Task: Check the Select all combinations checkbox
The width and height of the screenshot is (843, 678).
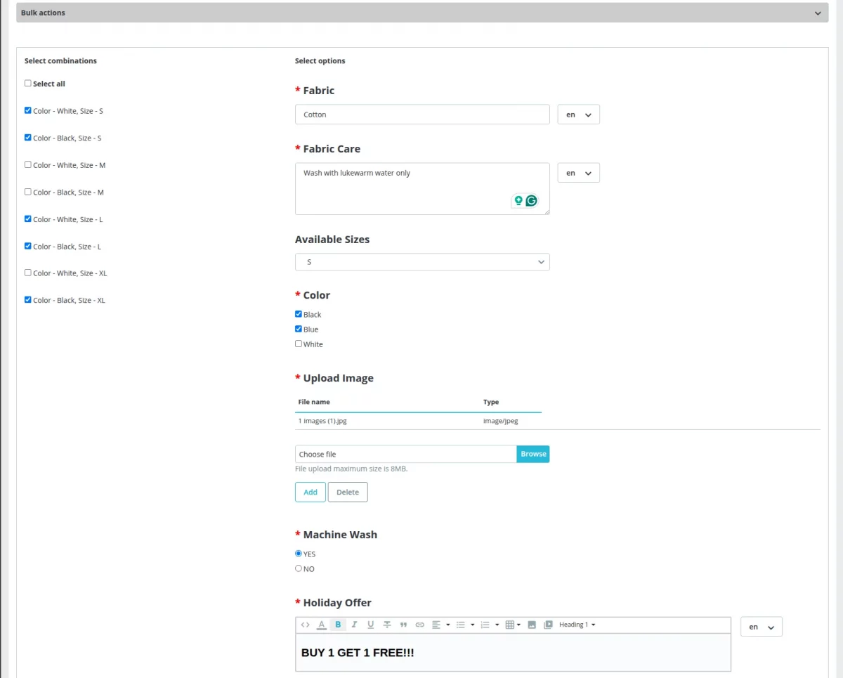Action: pos(27,83)
